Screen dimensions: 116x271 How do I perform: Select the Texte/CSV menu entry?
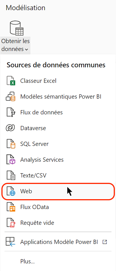click(58, 176)
